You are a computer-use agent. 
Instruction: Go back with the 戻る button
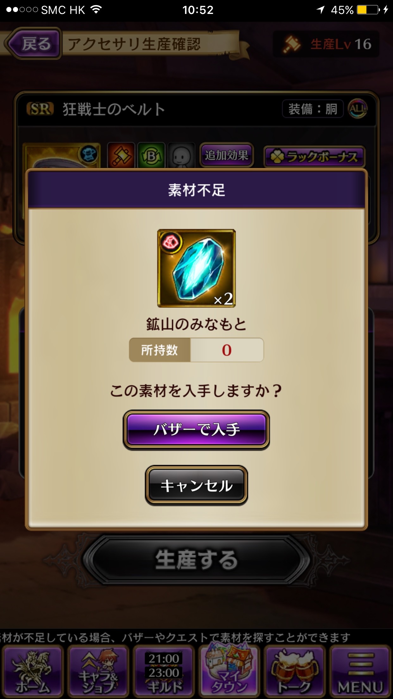34,43
